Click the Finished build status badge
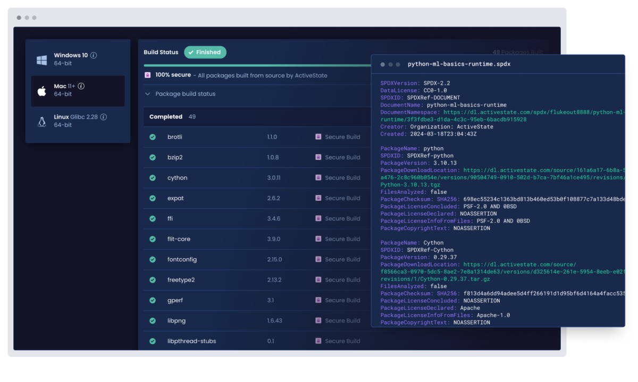 coord(205,53)
